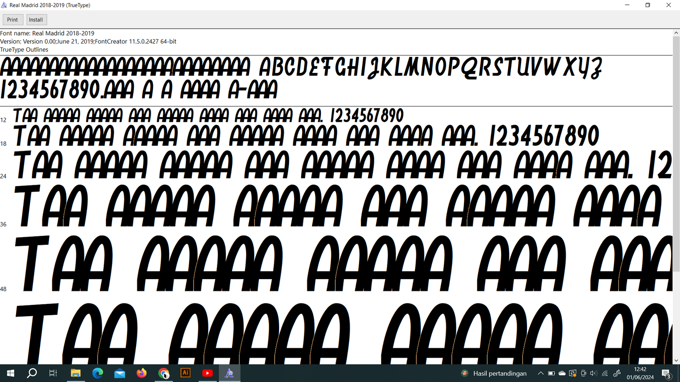Click the display tray icon with orange dot
The width and height of the screenshot is (680, 382).
point(573,374)
